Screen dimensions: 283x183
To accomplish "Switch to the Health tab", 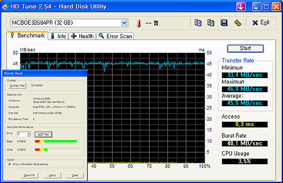I will coord(82,36).
